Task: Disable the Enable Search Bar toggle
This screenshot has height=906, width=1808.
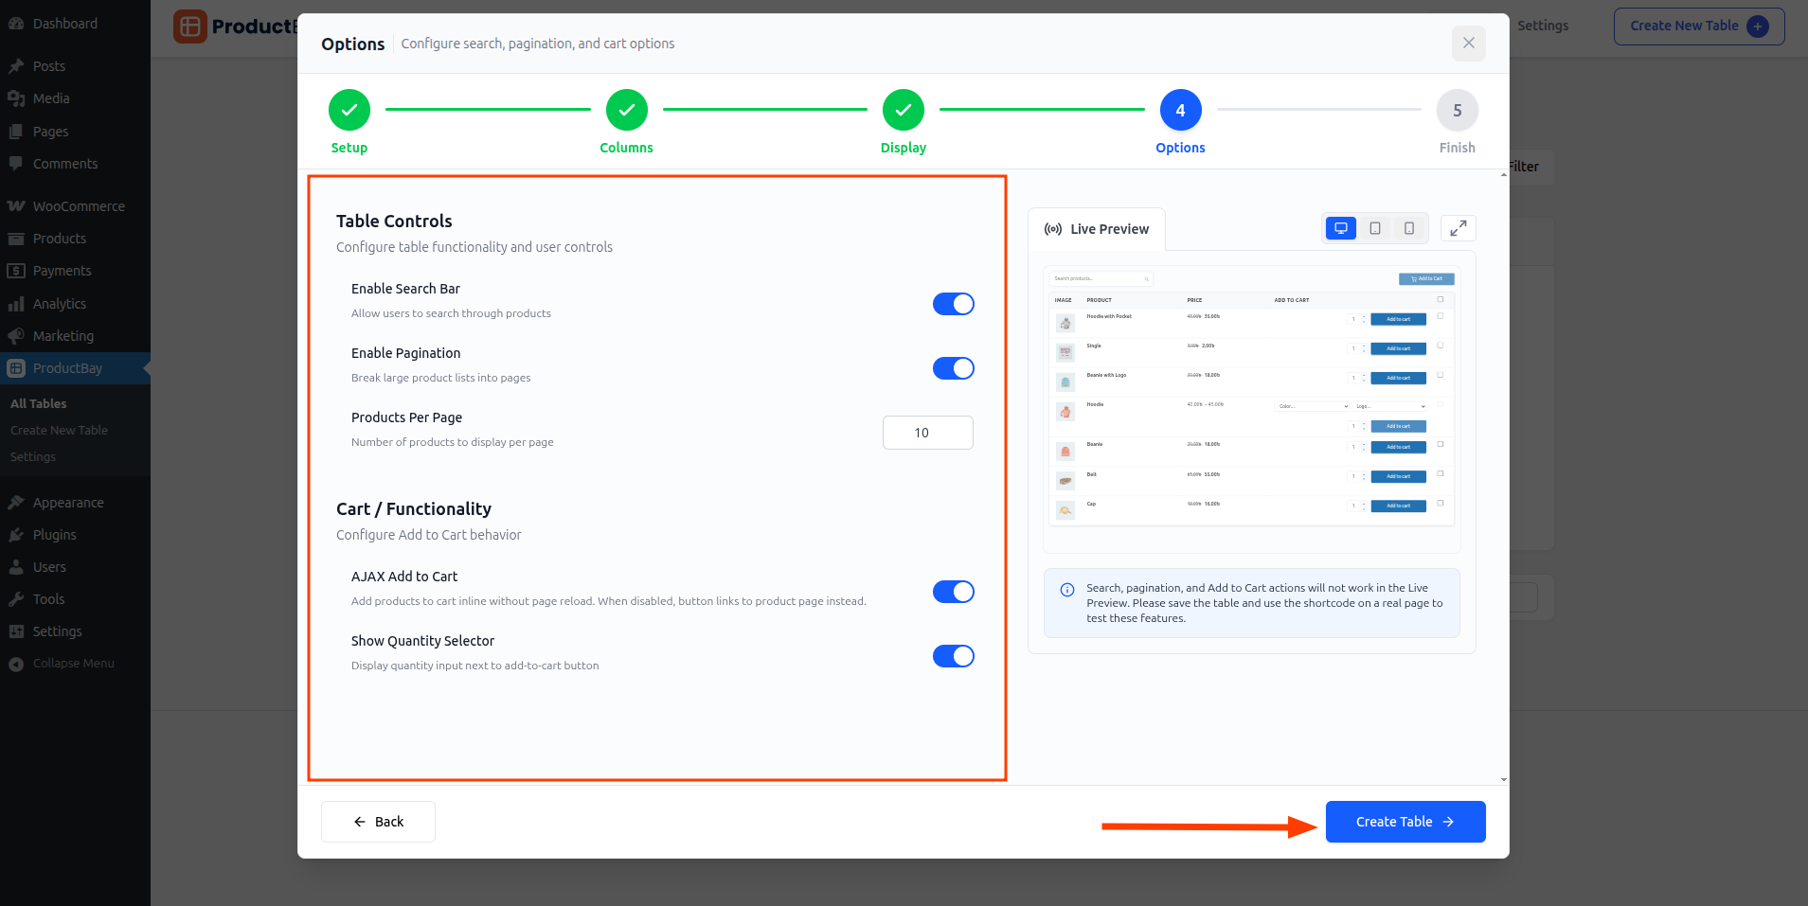Action: coord(953,304)
